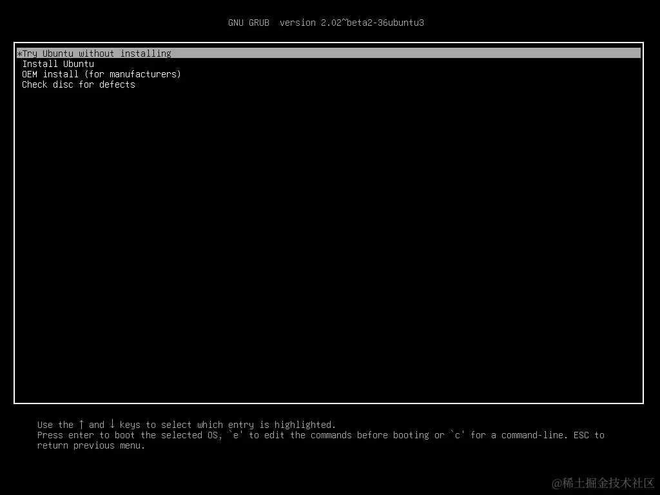Viewport: 660px width, 495px height.
Task: Select 'Try Ubuntu without installing' entry
Action: (x=329, y=53)
